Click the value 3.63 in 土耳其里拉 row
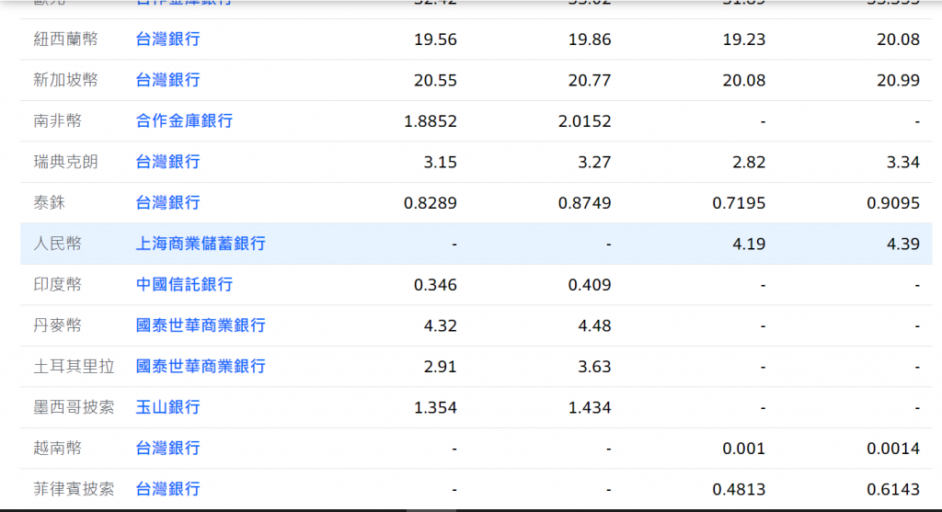The image size is (942, 512). 595,366
